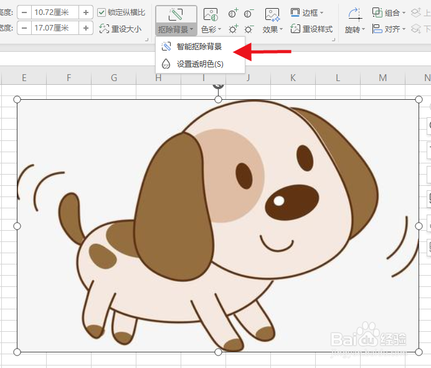Image resolution: width=431 pixels, height=368 pixels.
Task: Click 重设大小 reset size button
Action: 120,29
